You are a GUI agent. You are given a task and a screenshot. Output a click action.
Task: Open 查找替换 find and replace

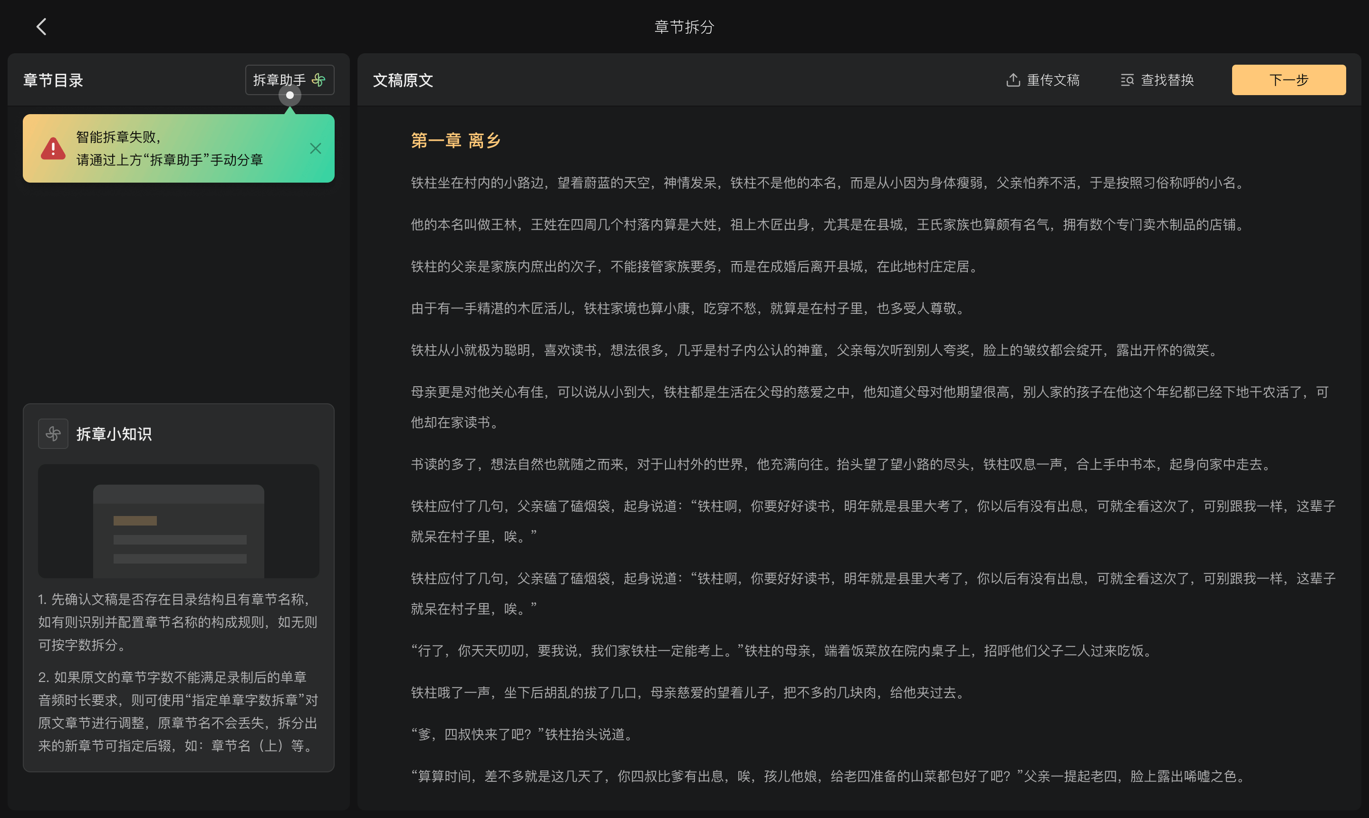click(1157, 80)
